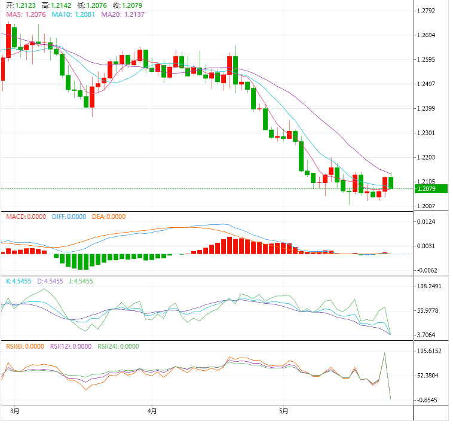This screenshot has height=424, width=453.
Task: Click the 1.2694 price axis value
Action: (x=426, y=35)
